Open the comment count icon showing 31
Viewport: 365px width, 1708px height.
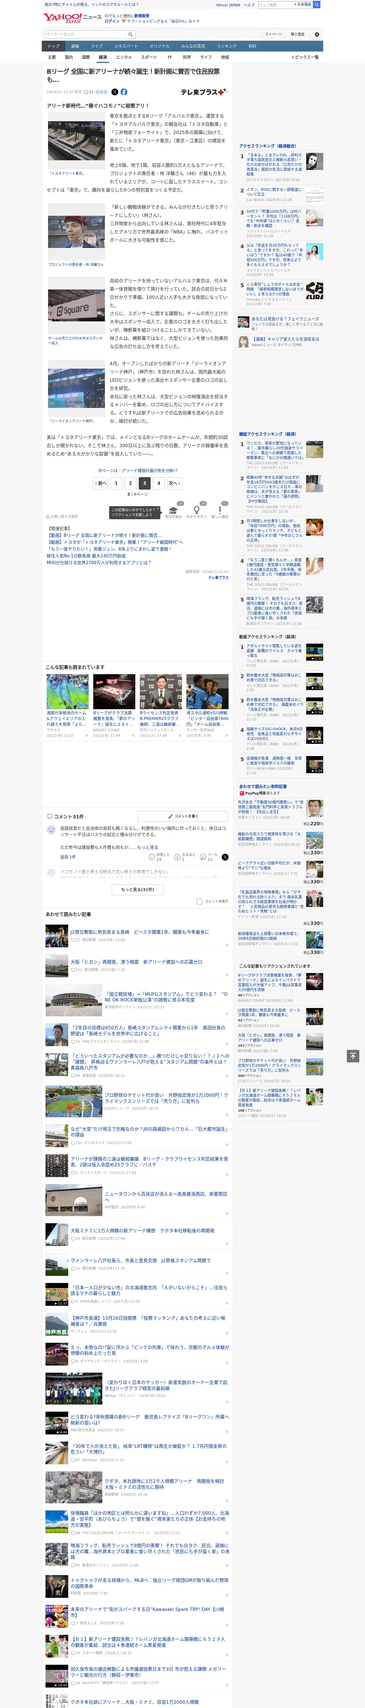89,92
